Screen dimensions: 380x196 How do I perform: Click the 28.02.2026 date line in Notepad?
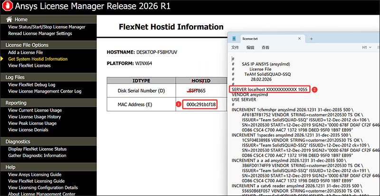pyautogui.click(x=261, y=79)
